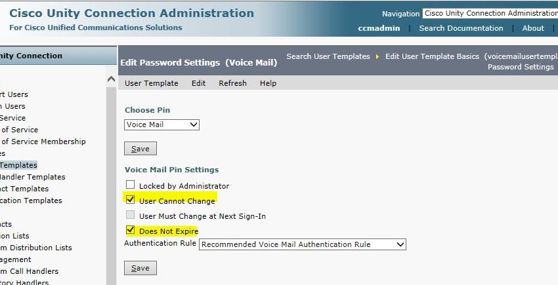Open the User Template menu
Image resolution: width=558 pixels, height=285 pixels.
coord(152,83)
